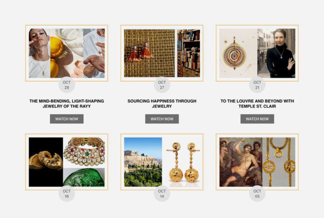The image size is (324, 218).
Task: Open the thumbnail showing green carved gemstone
Action: (67, 162)
